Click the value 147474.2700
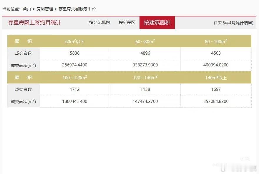Image resolution: width=259 pixels, height=174 pixels. pos(145,101)
